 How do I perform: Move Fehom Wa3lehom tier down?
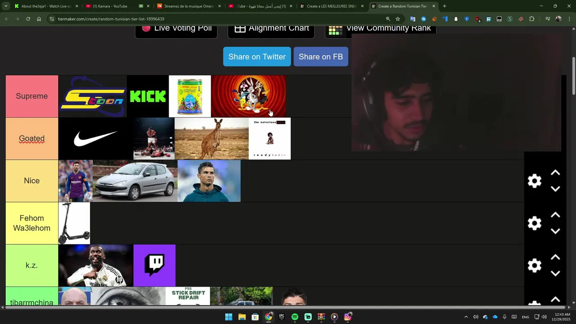(x=555, y=231)
